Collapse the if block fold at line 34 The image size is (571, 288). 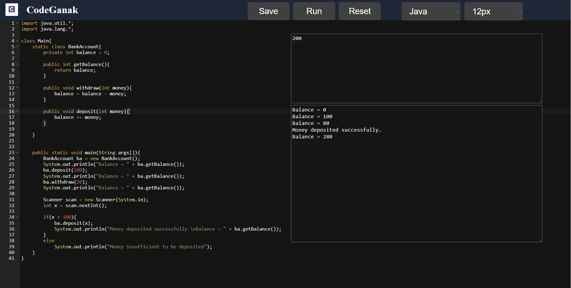click(x=17, y=217)
